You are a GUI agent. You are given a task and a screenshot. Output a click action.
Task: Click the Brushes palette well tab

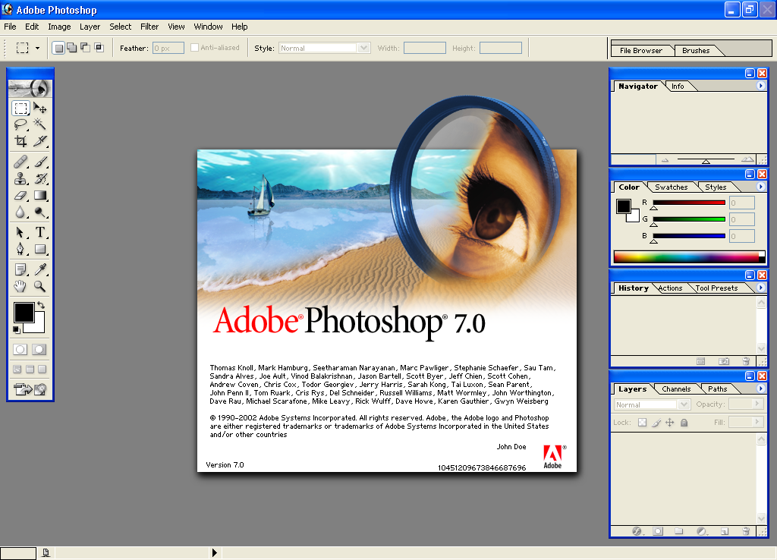[696, 51]
